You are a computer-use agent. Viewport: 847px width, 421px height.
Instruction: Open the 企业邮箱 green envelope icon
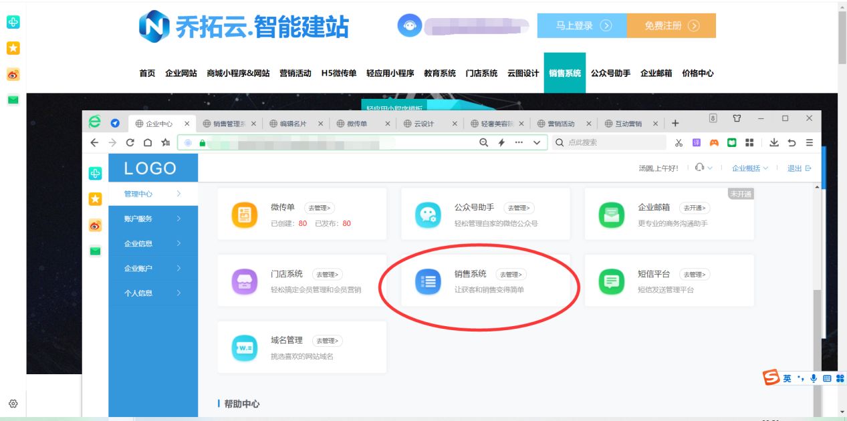coord(611,215)
